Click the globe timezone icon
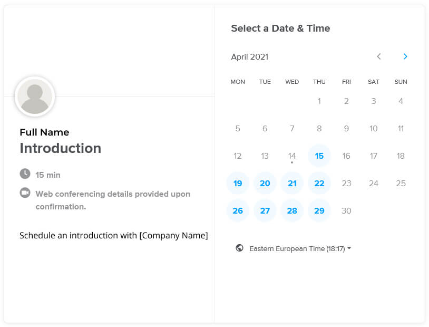This screenshot has height=327, width=429. tap(239, 248)
